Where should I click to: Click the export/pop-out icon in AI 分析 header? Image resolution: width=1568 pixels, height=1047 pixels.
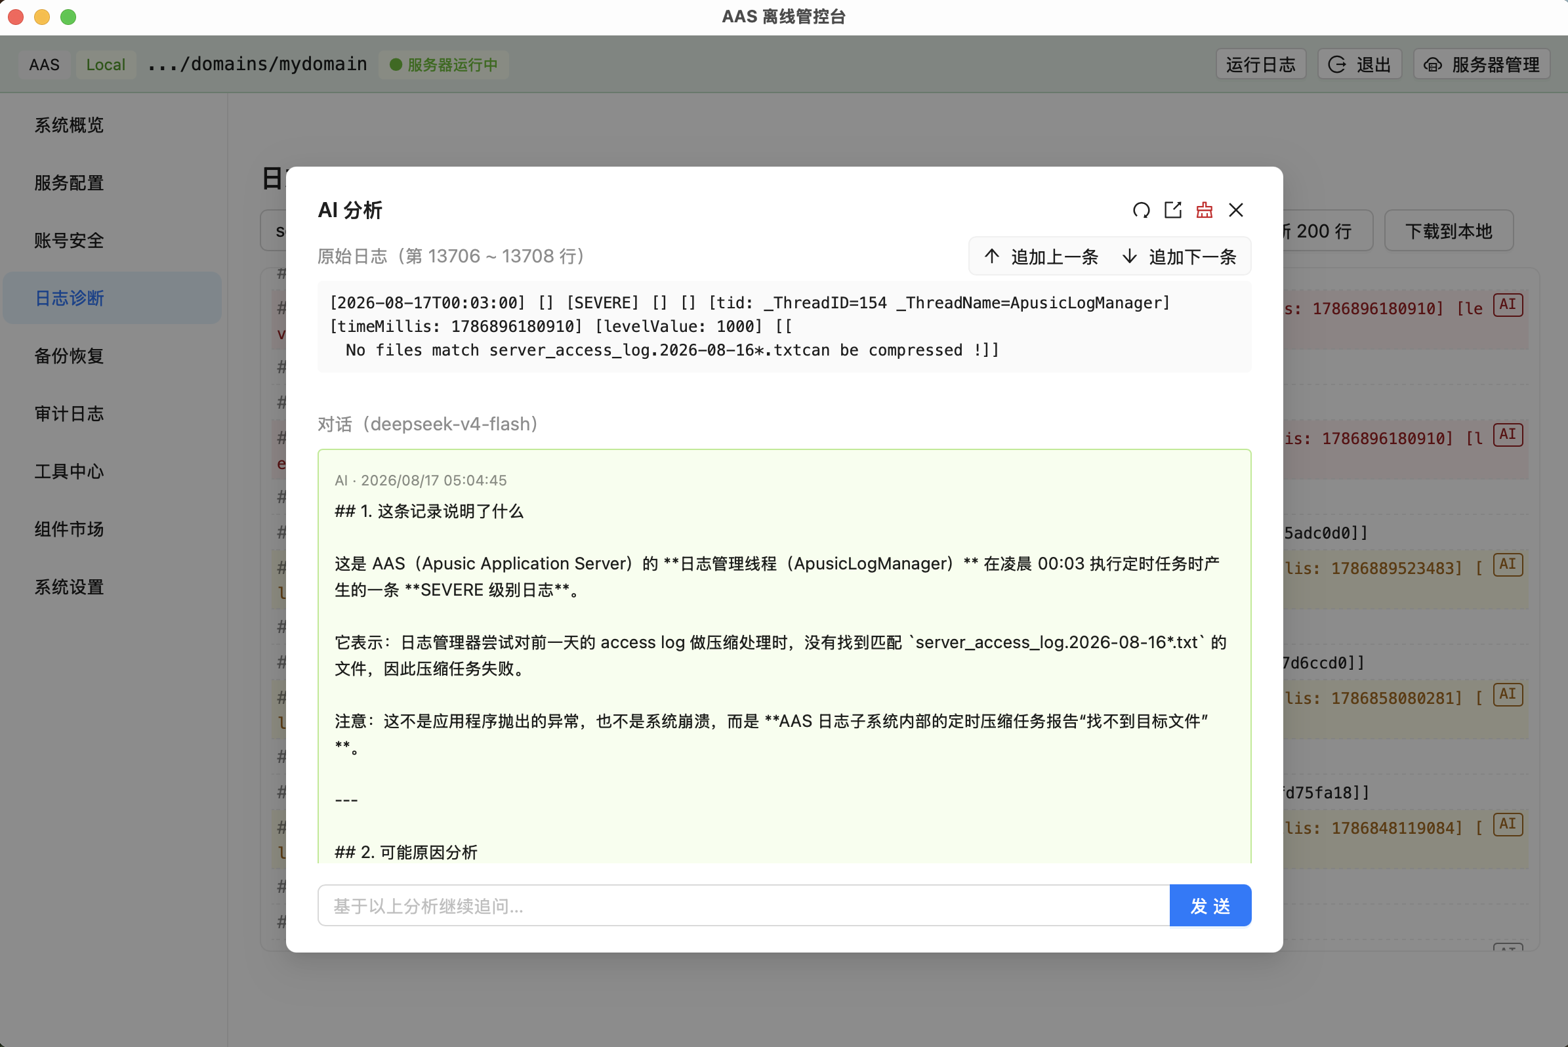tap(1172, 211)
